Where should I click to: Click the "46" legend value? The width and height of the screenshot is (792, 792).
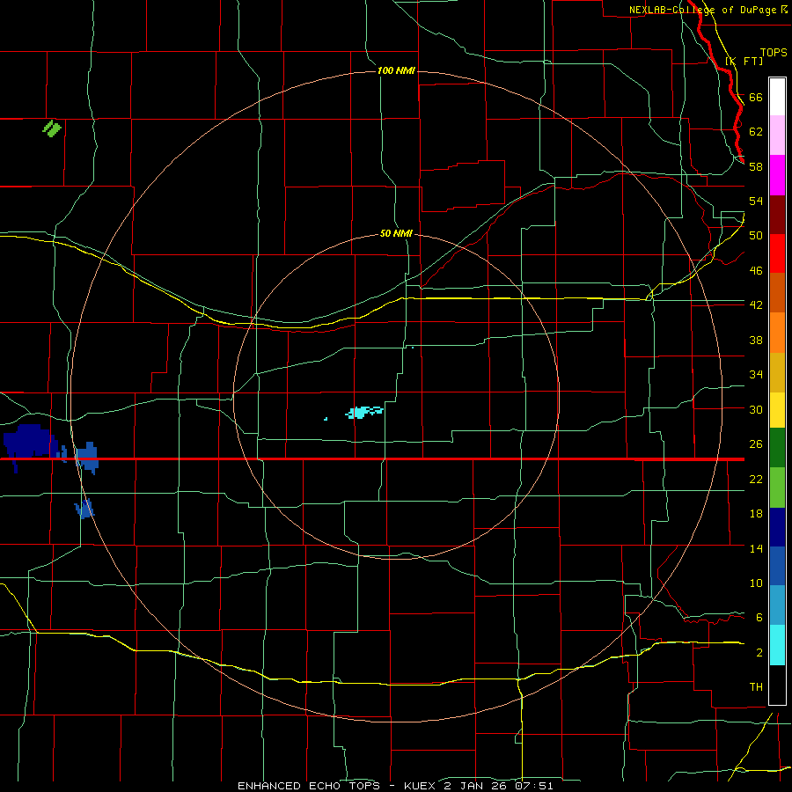756,271
